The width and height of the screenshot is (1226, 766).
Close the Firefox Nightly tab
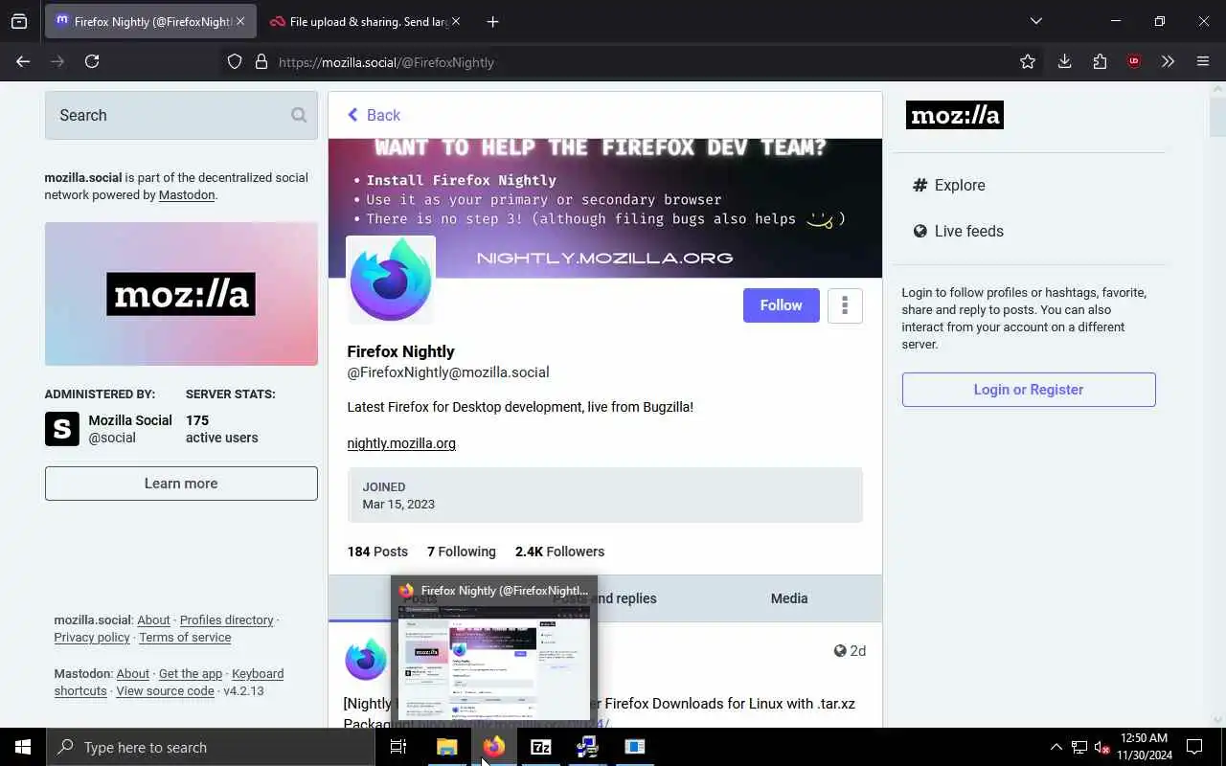(x=240, y=21)
